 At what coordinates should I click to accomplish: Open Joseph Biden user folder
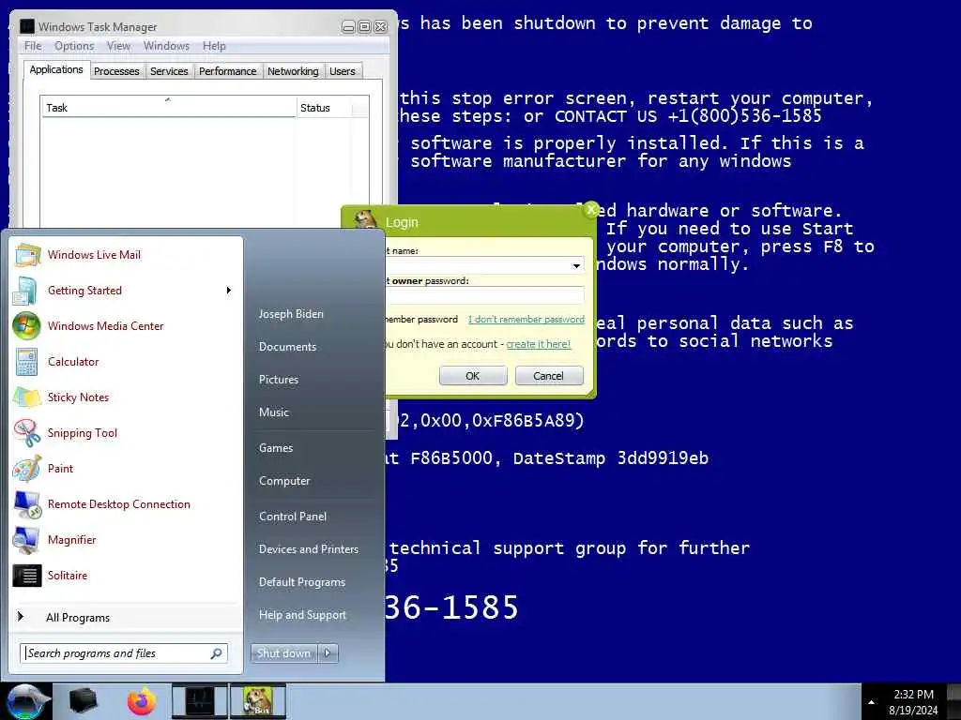[291, 314]
